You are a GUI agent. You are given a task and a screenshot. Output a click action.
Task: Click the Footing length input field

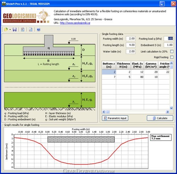coord(131,45)
